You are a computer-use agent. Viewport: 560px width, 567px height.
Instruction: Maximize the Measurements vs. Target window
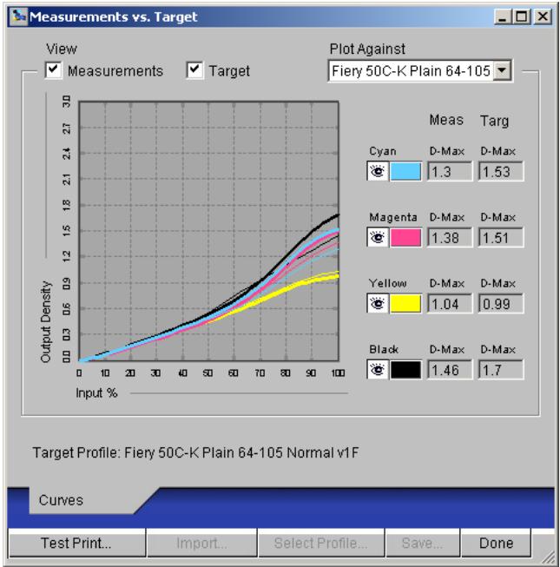pyautogui.click(x=521, y=16)
